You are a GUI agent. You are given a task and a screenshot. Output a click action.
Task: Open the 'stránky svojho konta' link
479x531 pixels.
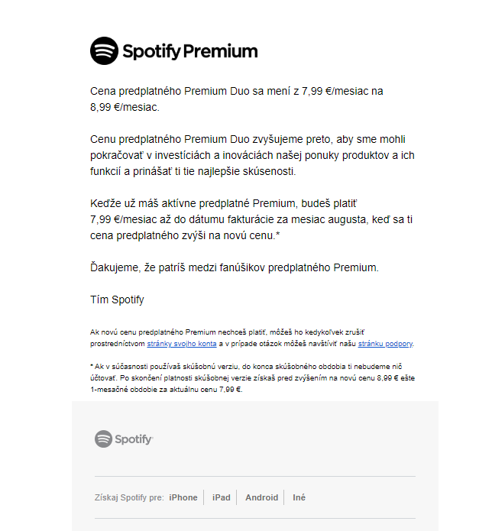pyautogui.click(x=182, y=343)
